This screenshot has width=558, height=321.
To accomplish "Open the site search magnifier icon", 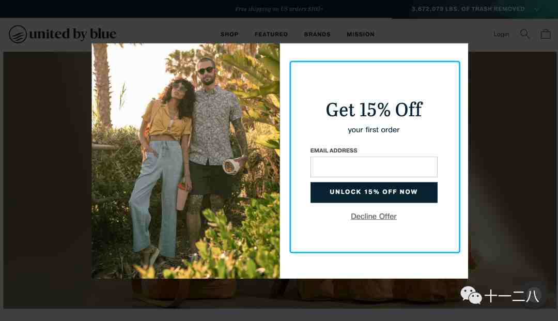I will tap(525, 34).
